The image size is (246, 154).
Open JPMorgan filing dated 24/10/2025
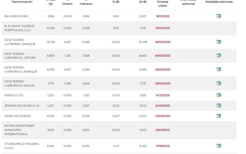point(163,106)
